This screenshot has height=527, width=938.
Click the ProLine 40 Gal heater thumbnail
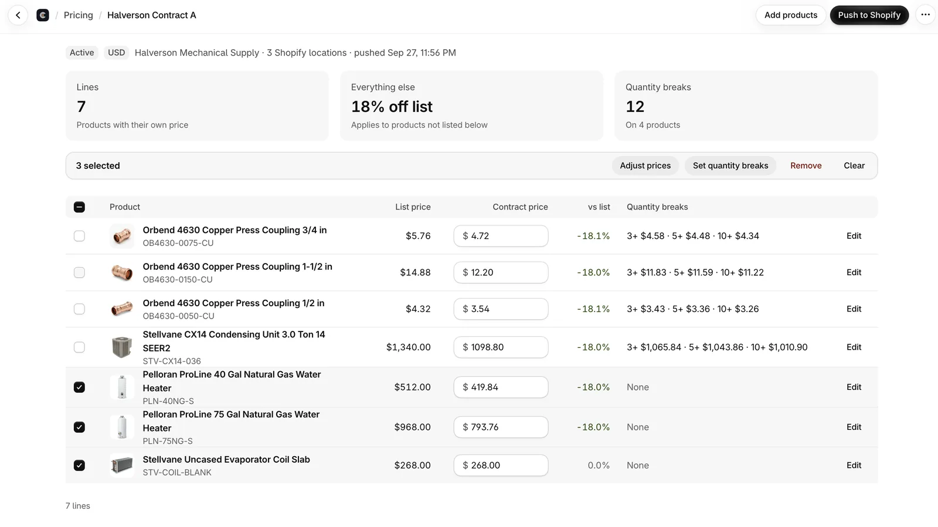(122, 387)
